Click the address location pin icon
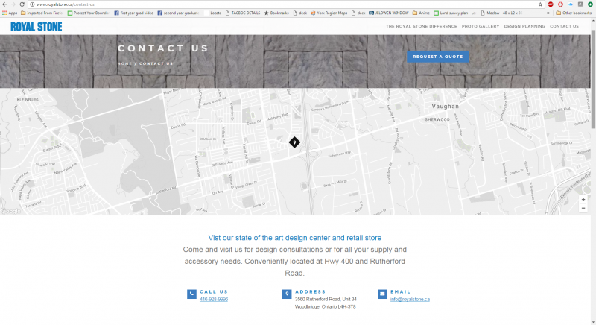The width and height of the screenshot is (596, 325). pyautogui.click(x=287, y=294)
